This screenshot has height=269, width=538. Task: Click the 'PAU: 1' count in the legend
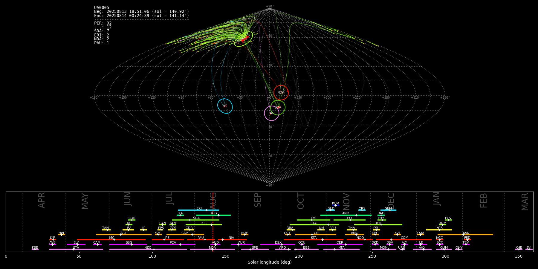pos(102,43)
